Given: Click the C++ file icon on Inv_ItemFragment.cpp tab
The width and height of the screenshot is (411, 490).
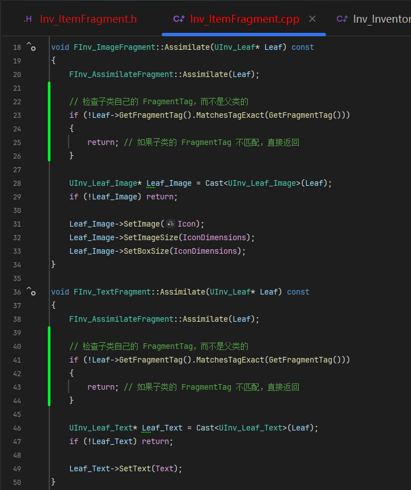Looking at the screenshot, I should point(179,19).
